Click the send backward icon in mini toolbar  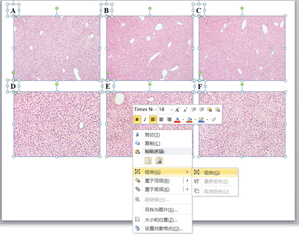point(218,110)
